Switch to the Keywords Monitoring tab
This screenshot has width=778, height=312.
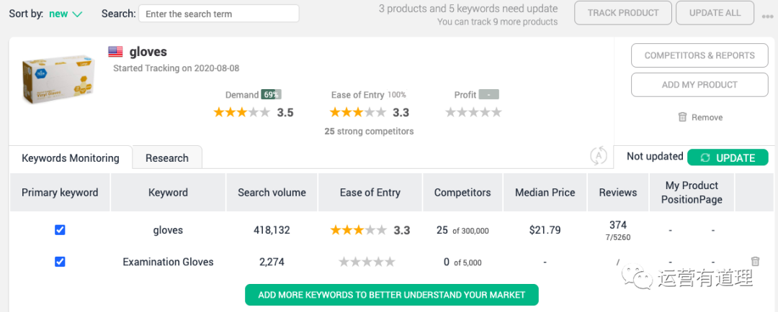(x=71, y=158)
